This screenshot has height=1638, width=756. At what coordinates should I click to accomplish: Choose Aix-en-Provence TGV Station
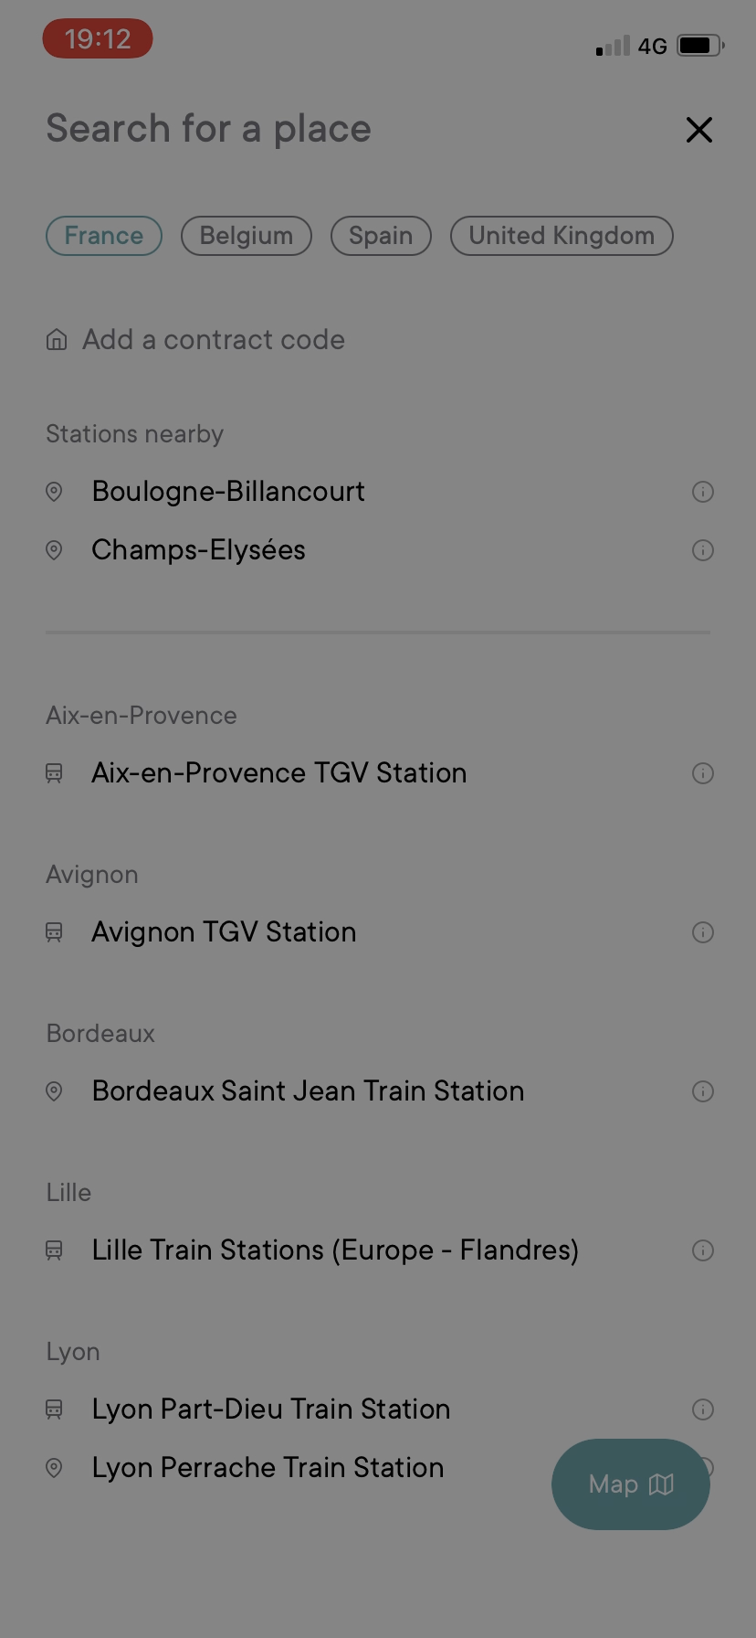278,773
